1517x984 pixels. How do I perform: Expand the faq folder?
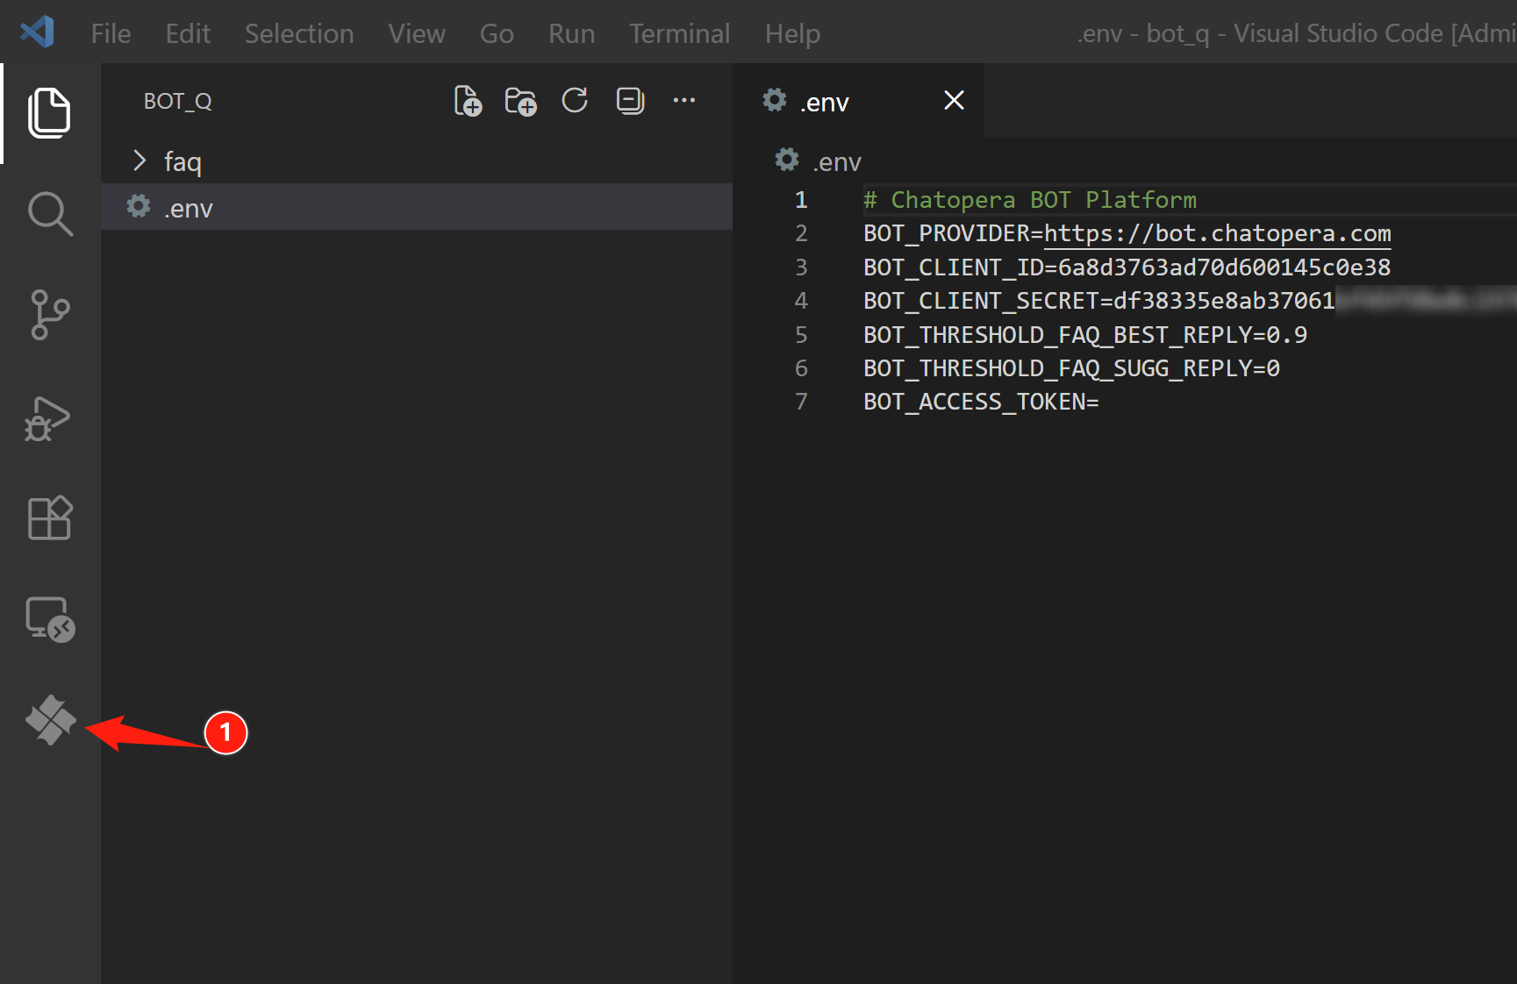pyautogui.click(x=417, y=161)
